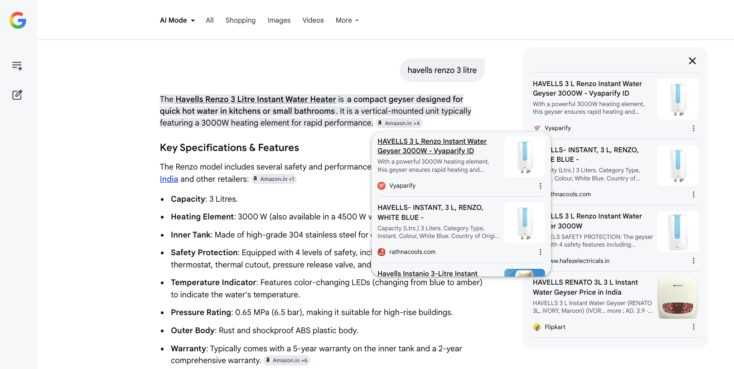Click the Havells Renato maroon geyser thumbnail

click(x=678, y=298)
